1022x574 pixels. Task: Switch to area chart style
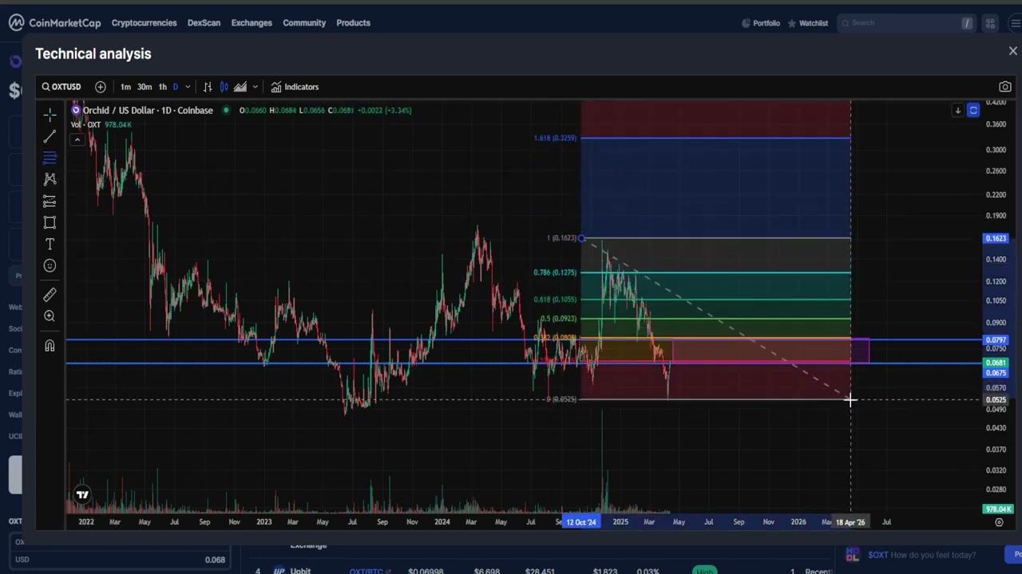click(240, 87)
